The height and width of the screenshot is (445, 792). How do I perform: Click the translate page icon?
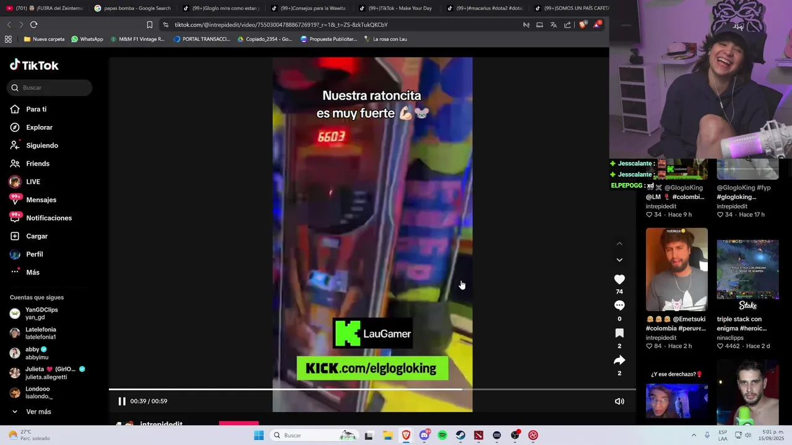click(x=553, y=25)
